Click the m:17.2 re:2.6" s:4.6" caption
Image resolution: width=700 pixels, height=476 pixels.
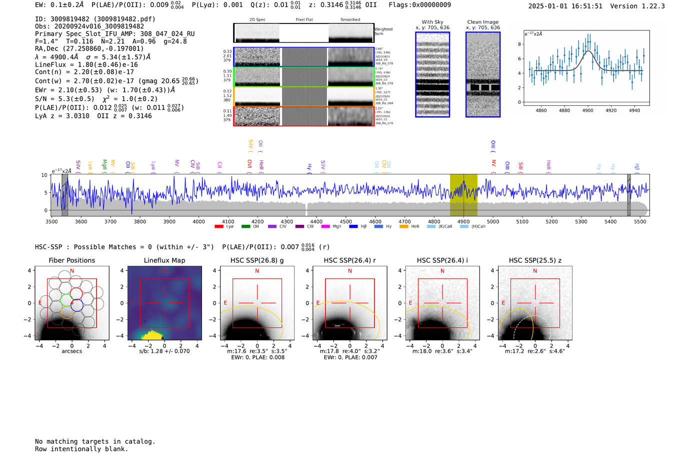tap(535, 351)
